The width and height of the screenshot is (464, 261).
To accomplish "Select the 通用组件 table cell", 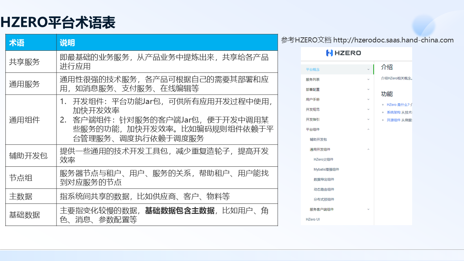I will point(31,120).
